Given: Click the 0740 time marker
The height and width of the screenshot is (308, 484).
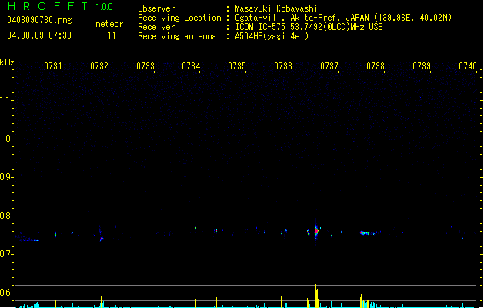Looking at the screenshot, I should pyautogui.click(x=468, y=66).
